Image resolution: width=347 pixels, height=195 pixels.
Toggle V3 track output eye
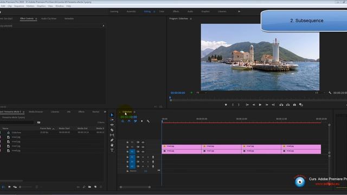coord(143,142)
